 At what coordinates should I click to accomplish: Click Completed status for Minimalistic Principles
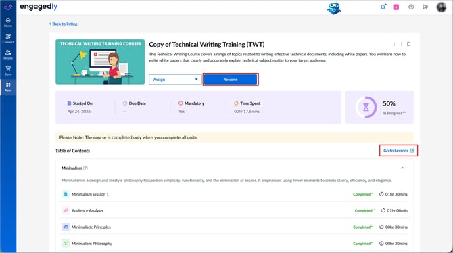coord(363,227)
